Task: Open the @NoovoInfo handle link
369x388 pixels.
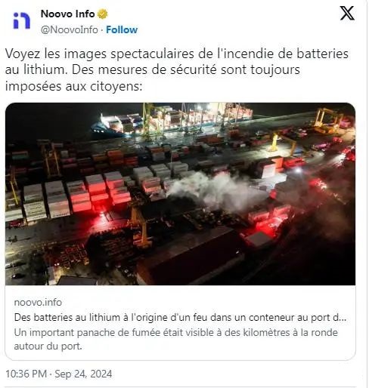Action: (x=70, y=29)
